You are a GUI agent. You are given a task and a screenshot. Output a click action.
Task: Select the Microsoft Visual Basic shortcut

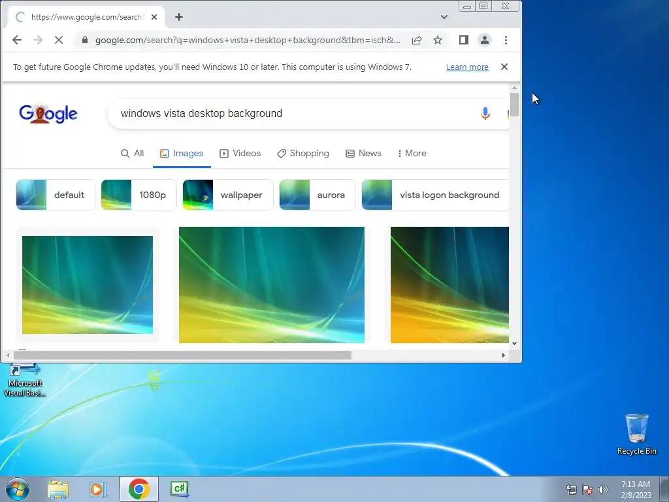pos(24,380)
